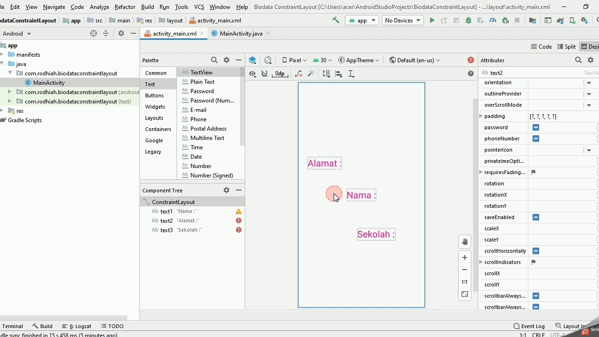Viewport: 599px width, 337px height.
Task: Open the No Devices dropdown
Action: pos(402,20)
